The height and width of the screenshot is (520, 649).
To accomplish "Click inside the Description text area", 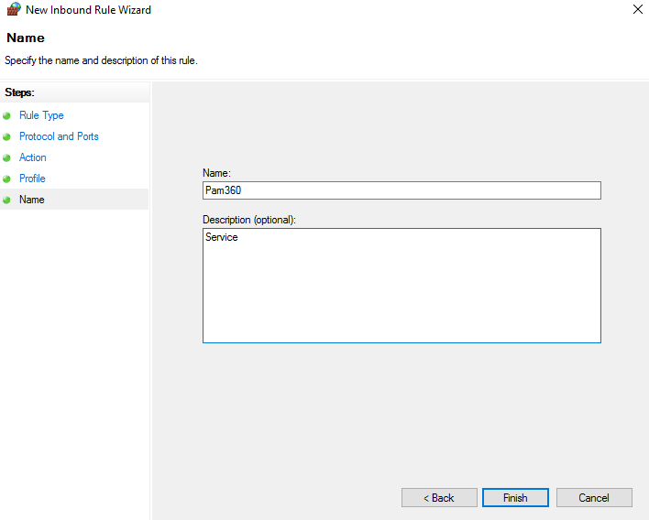I will (x=401, y=286).
